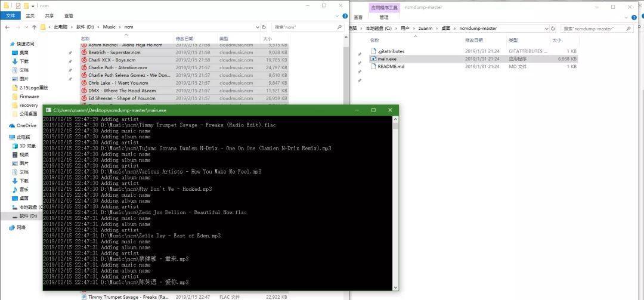Click the cloudmusic icon beside Charli XCX - Boys.ncm

point(84,60)
